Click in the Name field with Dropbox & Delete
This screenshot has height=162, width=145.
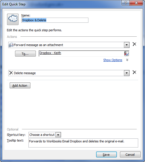tap(55, 20)
